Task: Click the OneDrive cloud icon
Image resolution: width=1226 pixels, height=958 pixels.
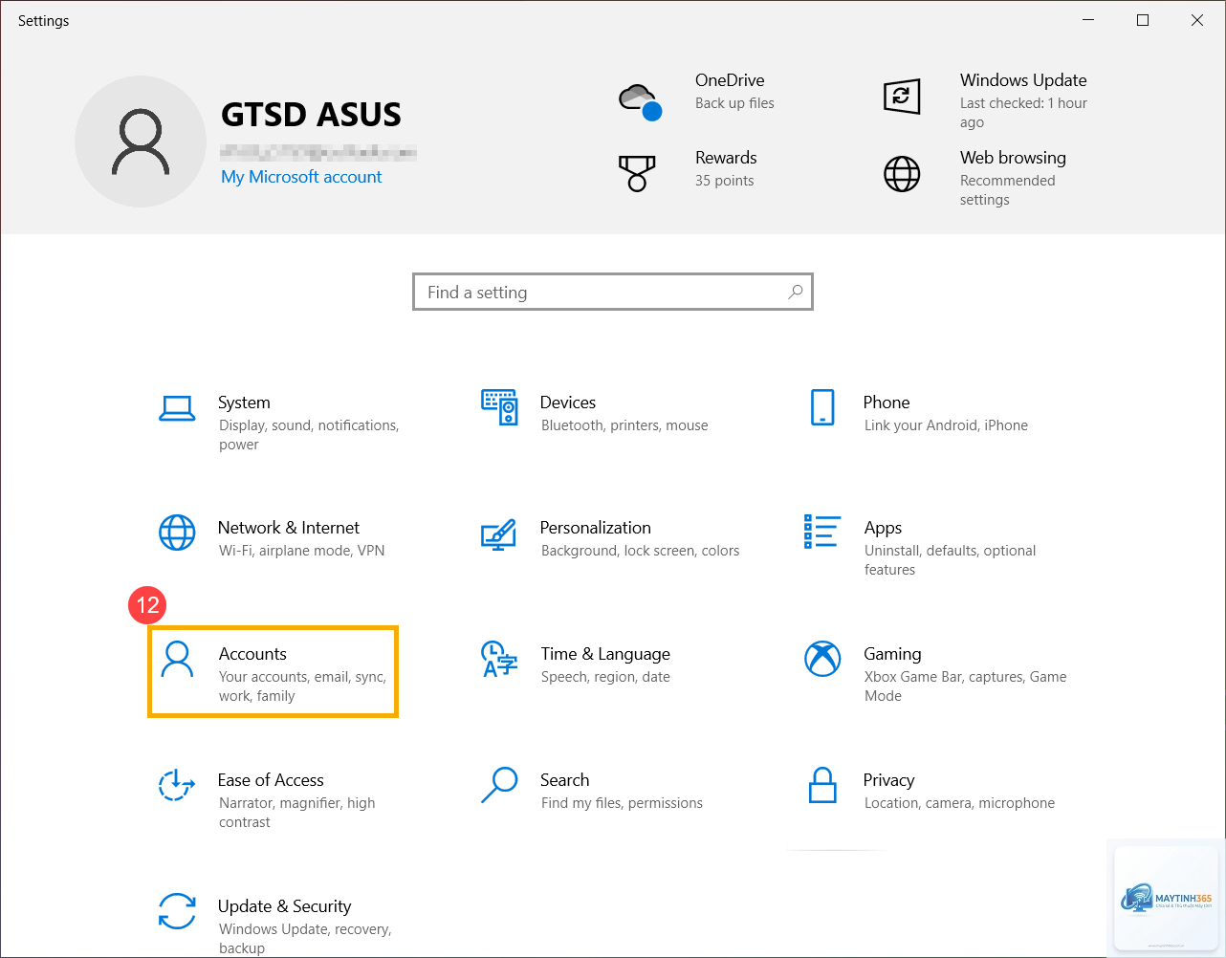Action: [x=640, y=100]
